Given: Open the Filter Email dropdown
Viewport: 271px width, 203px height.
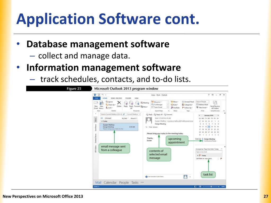Looking at the screenshot, I should point(202,108).
